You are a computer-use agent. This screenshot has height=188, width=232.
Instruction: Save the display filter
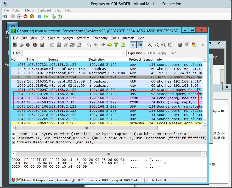pyautogui.click(x=173, y=53)
